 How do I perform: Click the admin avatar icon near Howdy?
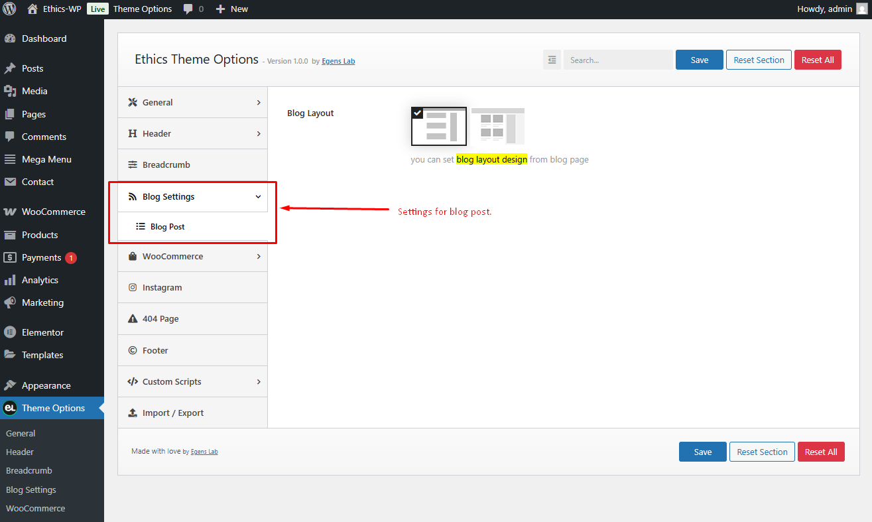coord(861,9)
